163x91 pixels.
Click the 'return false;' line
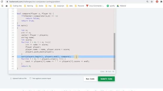click(x=33, y=18)
